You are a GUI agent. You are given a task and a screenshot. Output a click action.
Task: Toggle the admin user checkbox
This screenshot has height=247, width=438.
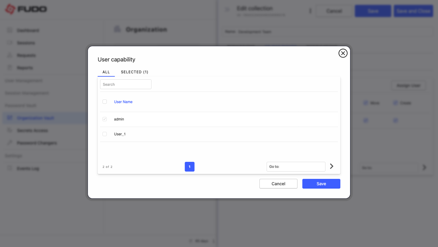(105, 119)
